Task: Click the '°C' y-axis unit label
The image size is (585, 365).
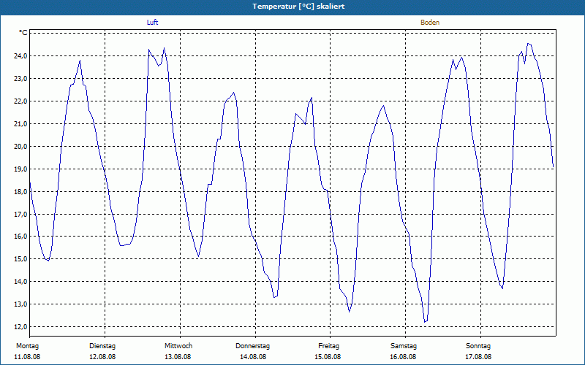Action: coord(23,33)
